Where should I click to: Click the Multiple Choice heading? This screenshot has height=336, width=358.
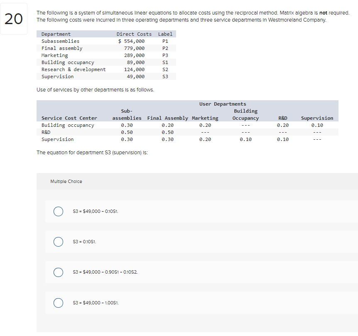tap(66, 181)
